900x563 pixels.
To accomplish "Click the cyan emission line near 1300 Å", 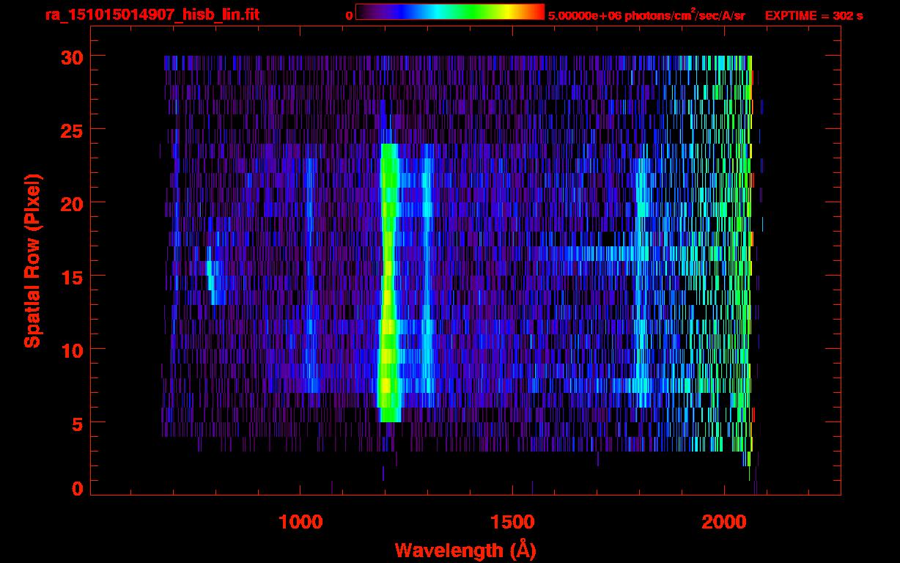I will click(x=427, y=275).
